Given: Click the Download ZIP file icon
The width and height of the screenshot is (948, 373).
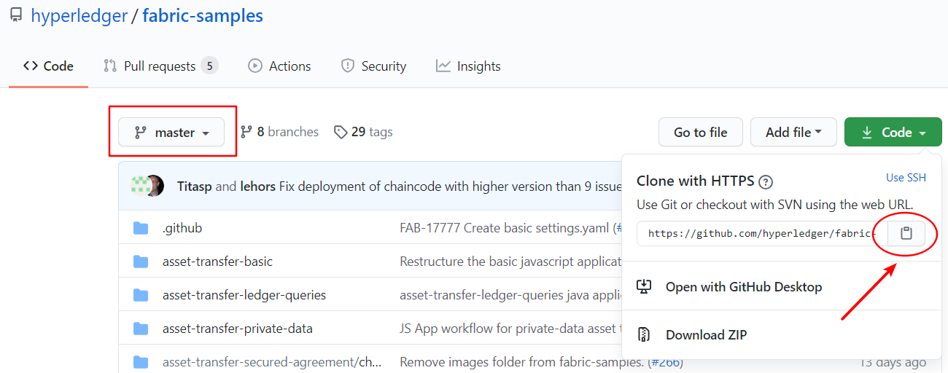Looking at the screenshot, I should pos(644,335).
